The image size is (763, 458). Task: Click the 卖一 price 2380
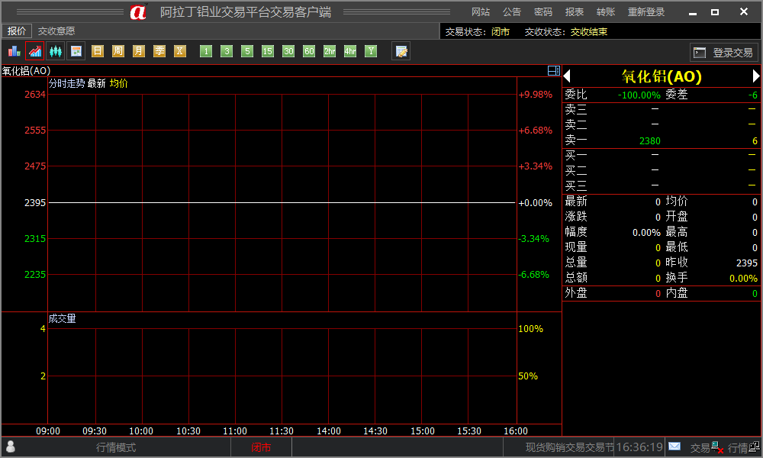(x=649, y=141)
